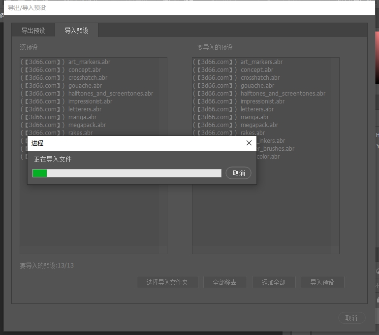Click the 添加全部 button
Image resolution: width=379 pixels, height=335 pixels.
[x=273, y=282]
